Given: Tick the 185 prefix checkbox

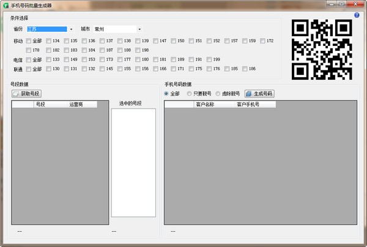Looking at the screenshot, I should (x=227, y=69).
